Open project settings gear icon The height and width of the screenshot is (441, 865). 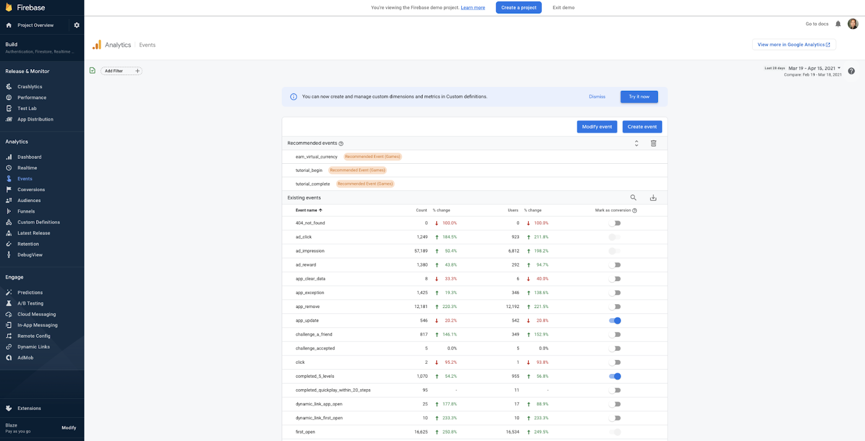77,25
